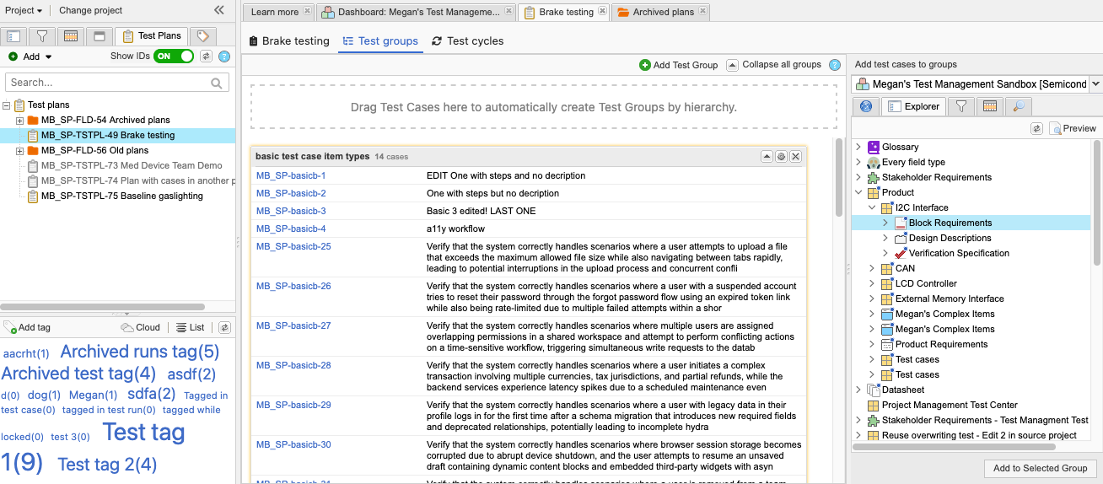
Task: Expand the CAN node
Action: point(872,268)
